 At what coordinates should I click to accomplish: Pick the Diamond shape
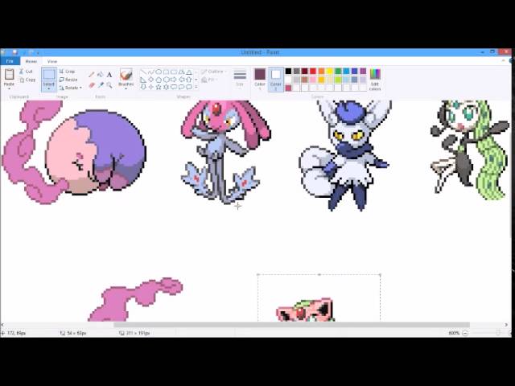pos(150,80)
